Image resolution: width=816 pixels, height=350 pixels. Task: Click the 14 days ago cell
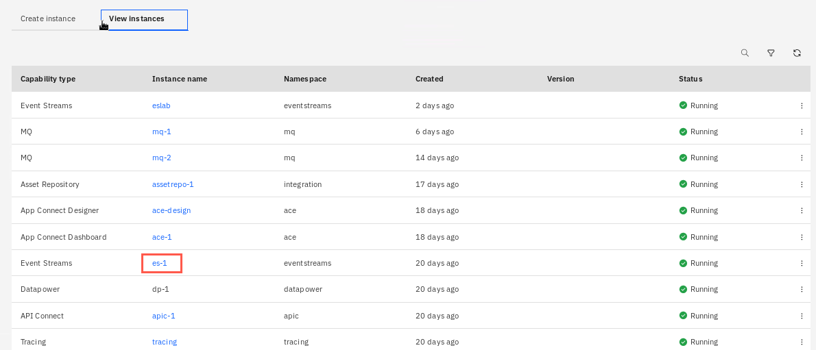click(x=437, y=158)
